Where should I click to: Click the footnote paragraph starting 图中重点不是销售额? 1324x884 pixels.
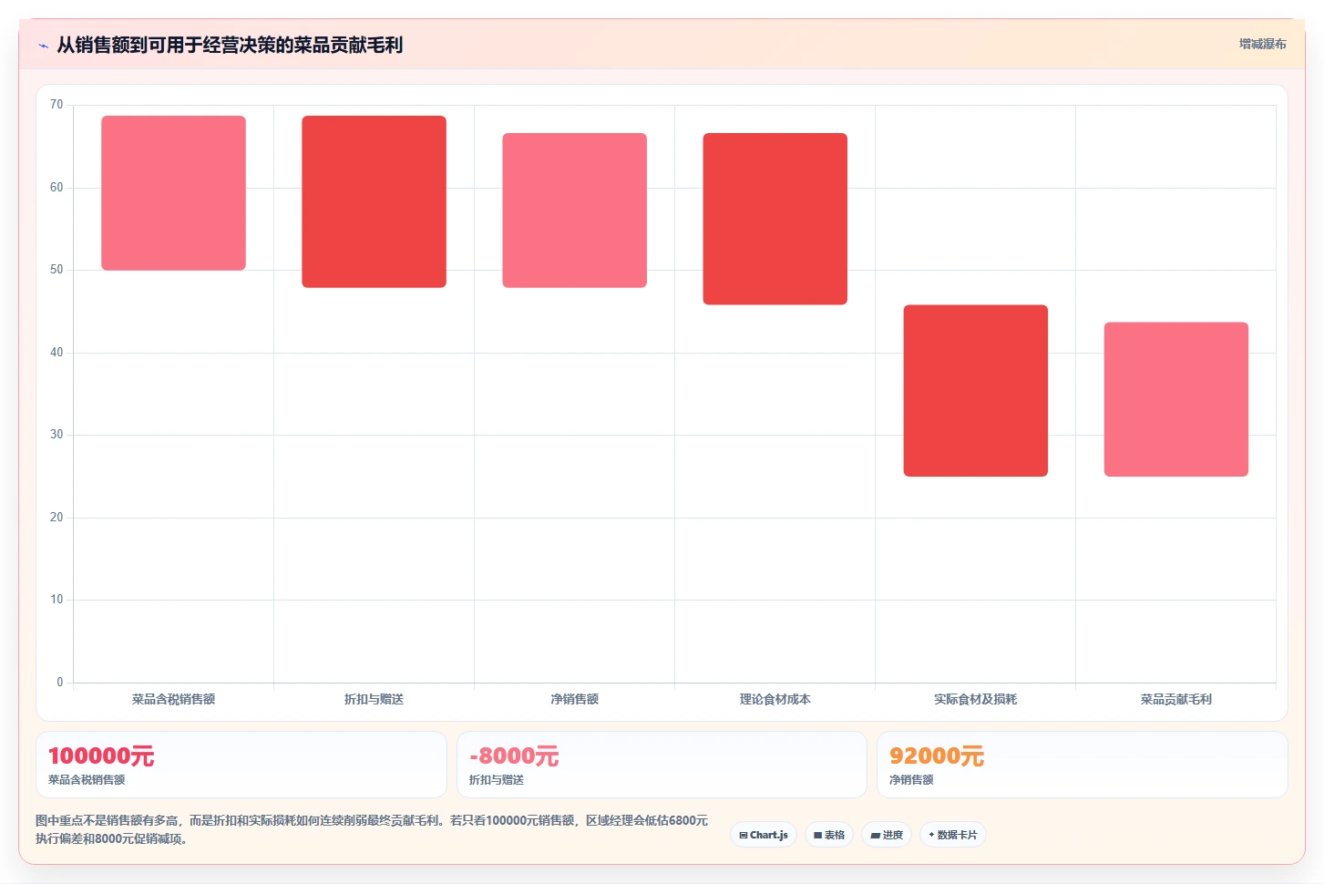coord(372,829)
